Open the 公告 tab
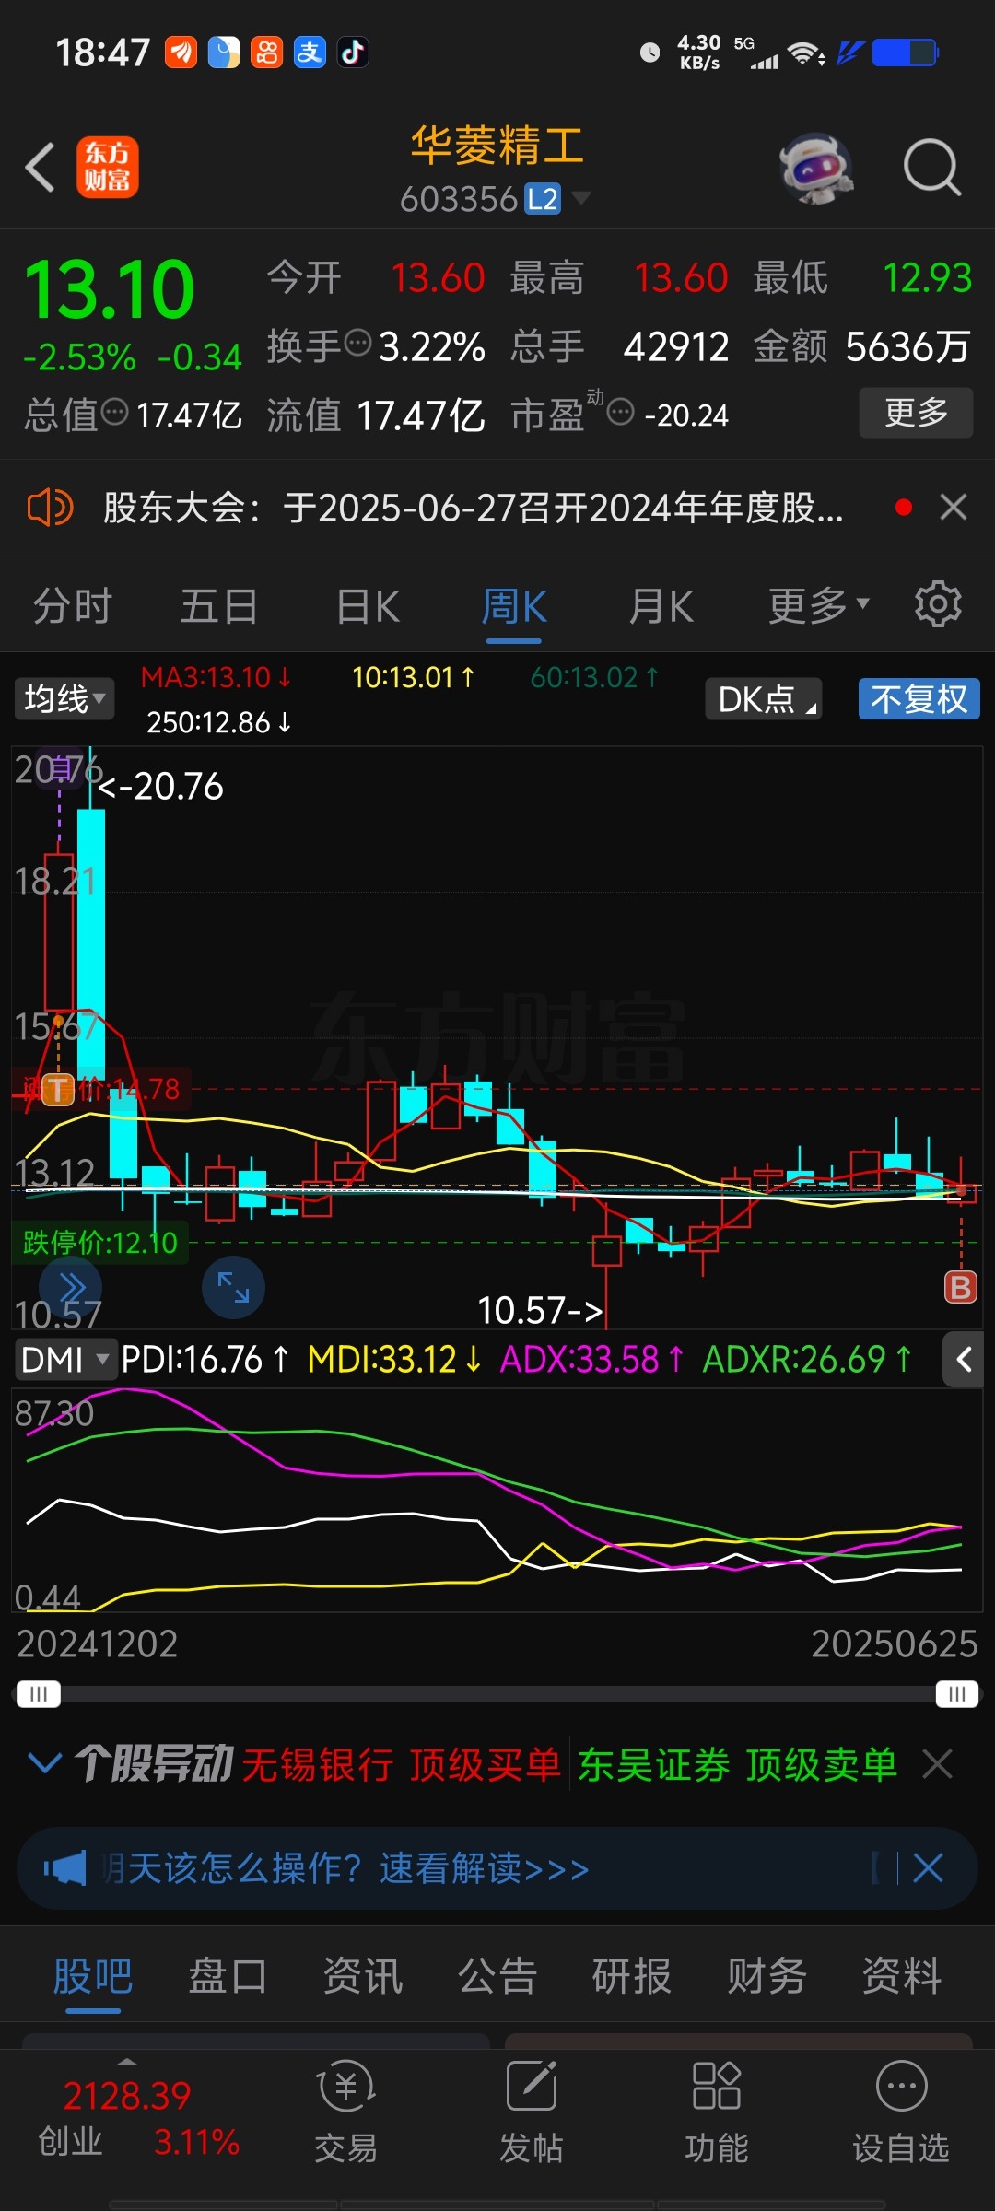Image resolution: width=995 pixels, height=2211 pixels. click(497, 1977)
